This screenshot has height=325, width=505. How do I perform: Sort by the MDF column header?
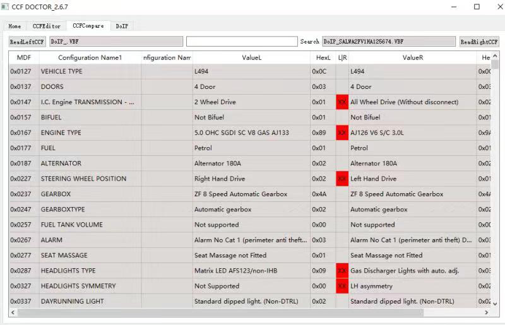[24, 57]
